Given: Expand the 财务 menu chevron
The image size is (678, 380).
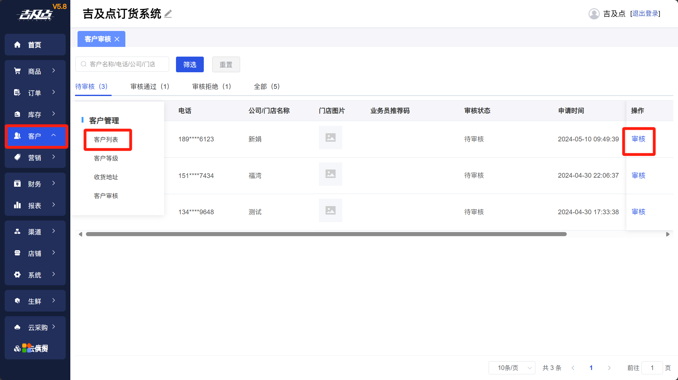Looking at the screenshot, I should [x=54, y=183].
